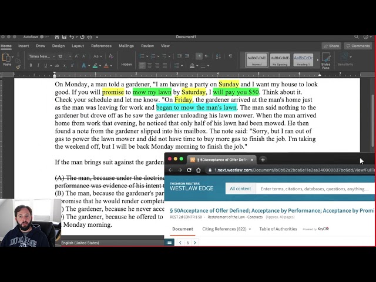Clear all formatting with the eraser A icon
This screenshot has height=282, width=376.
point(111,56)
